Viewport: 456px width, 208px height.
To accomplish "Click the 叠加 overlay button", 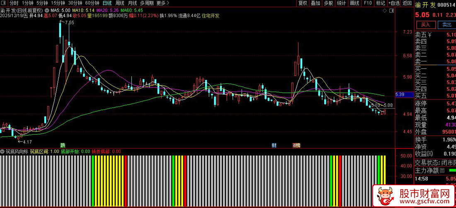I will pyautogui.click(x=315, y=3).
